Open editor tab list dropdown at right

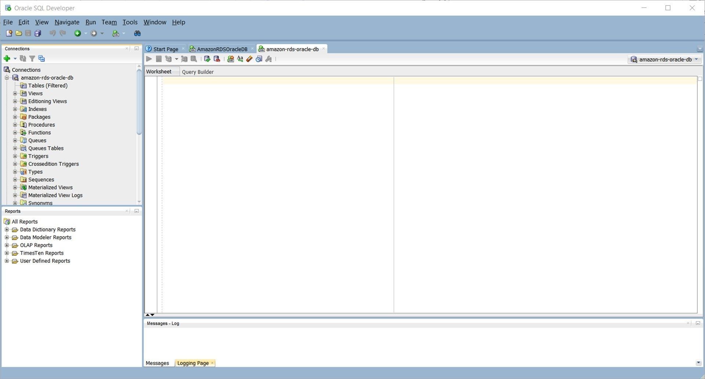click(x=699, y=49)
